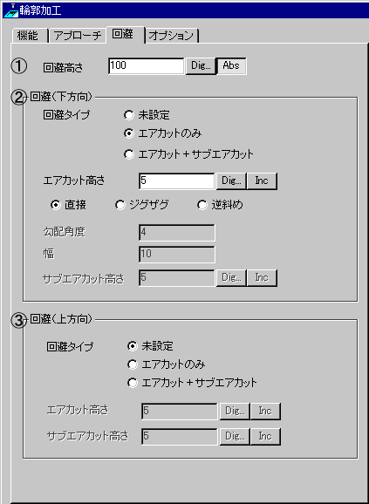The height and width of the screenshot is (504, 369).
Task: Select the 逆斜め radio option
Action: (x=220, y=206)
